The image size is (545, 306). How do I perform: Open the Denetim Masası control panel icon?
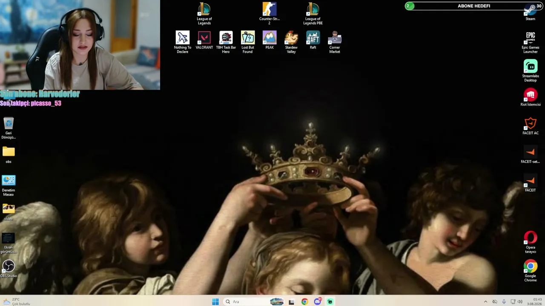[x=9, y=185]
